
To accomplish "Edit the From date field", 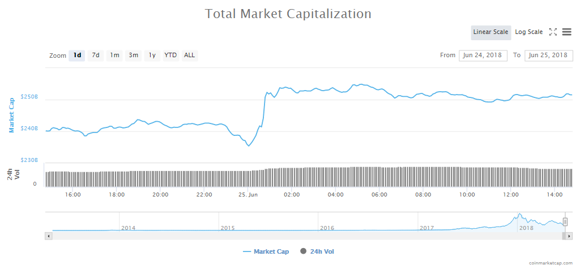I will point(483,55).
